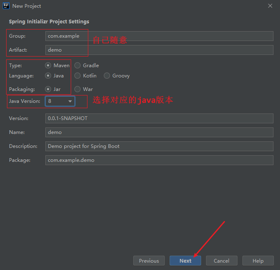
Task: Click the Name input field
Action: click(159, 132)
